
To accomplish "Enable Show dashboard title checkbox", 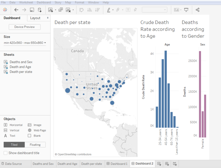I will tap(6, 153).
